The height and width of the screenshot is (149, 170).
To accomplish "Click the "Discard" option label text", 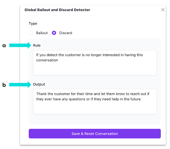I will (65, 33).
